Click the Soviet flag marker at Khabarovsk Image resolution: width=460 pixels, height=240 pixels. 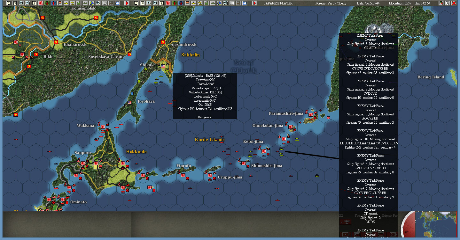coord(56,42)
